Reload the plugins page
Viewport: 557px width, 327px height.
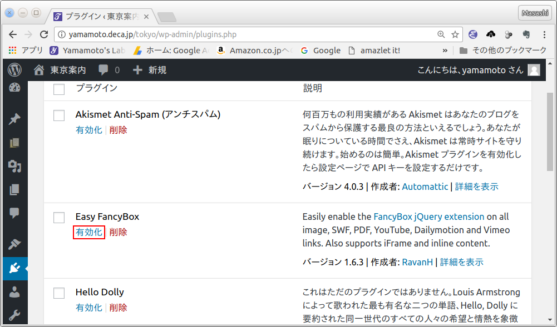click(x=44, y=34)
